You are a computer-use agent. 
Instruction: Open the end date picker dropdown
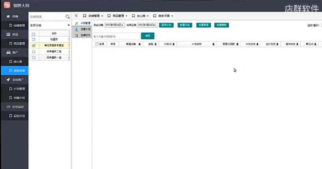coord(155,25)
